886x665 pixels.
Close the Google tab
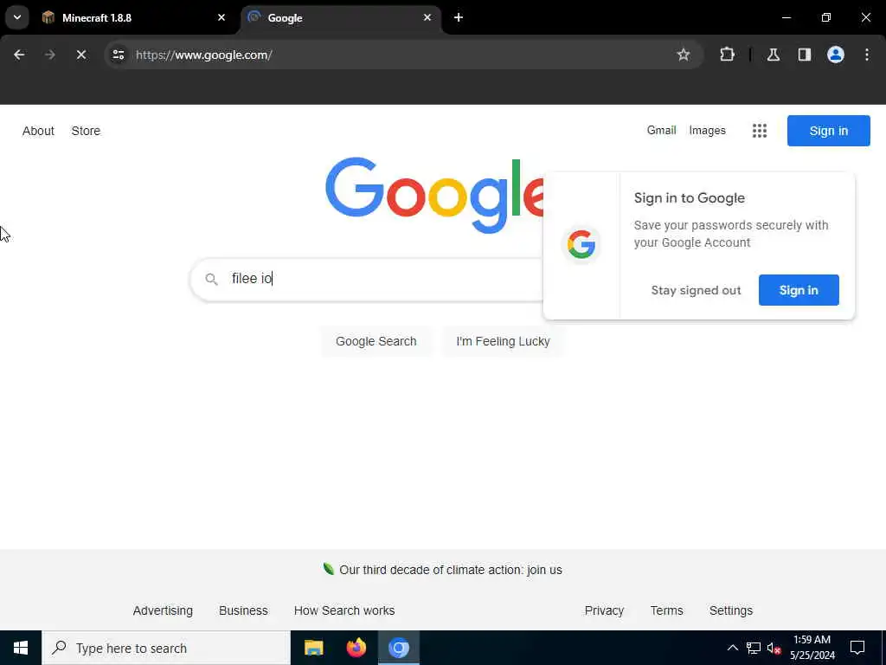click(427, 17)
